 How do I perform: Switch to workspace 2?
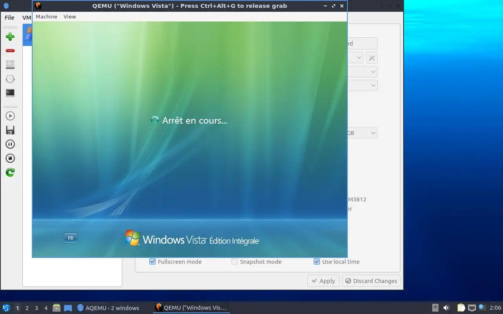point(27,308)
